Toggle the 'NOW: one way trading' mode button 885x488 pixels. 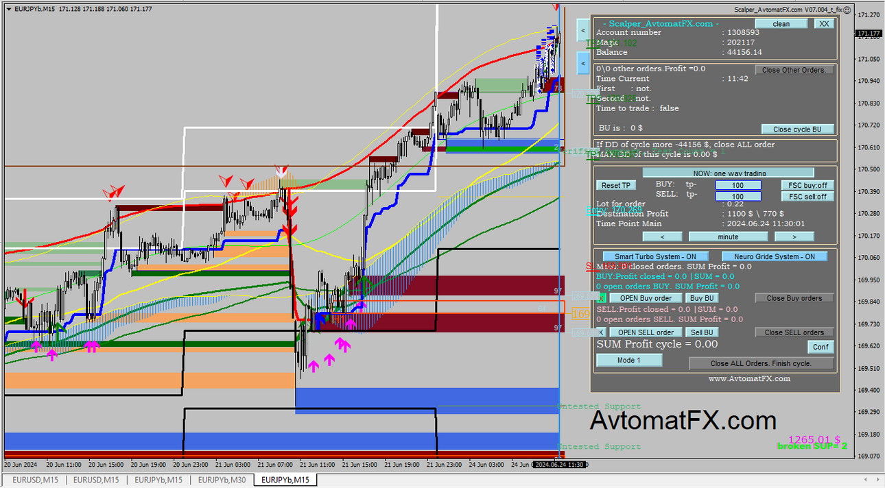(x=728, y=173)
